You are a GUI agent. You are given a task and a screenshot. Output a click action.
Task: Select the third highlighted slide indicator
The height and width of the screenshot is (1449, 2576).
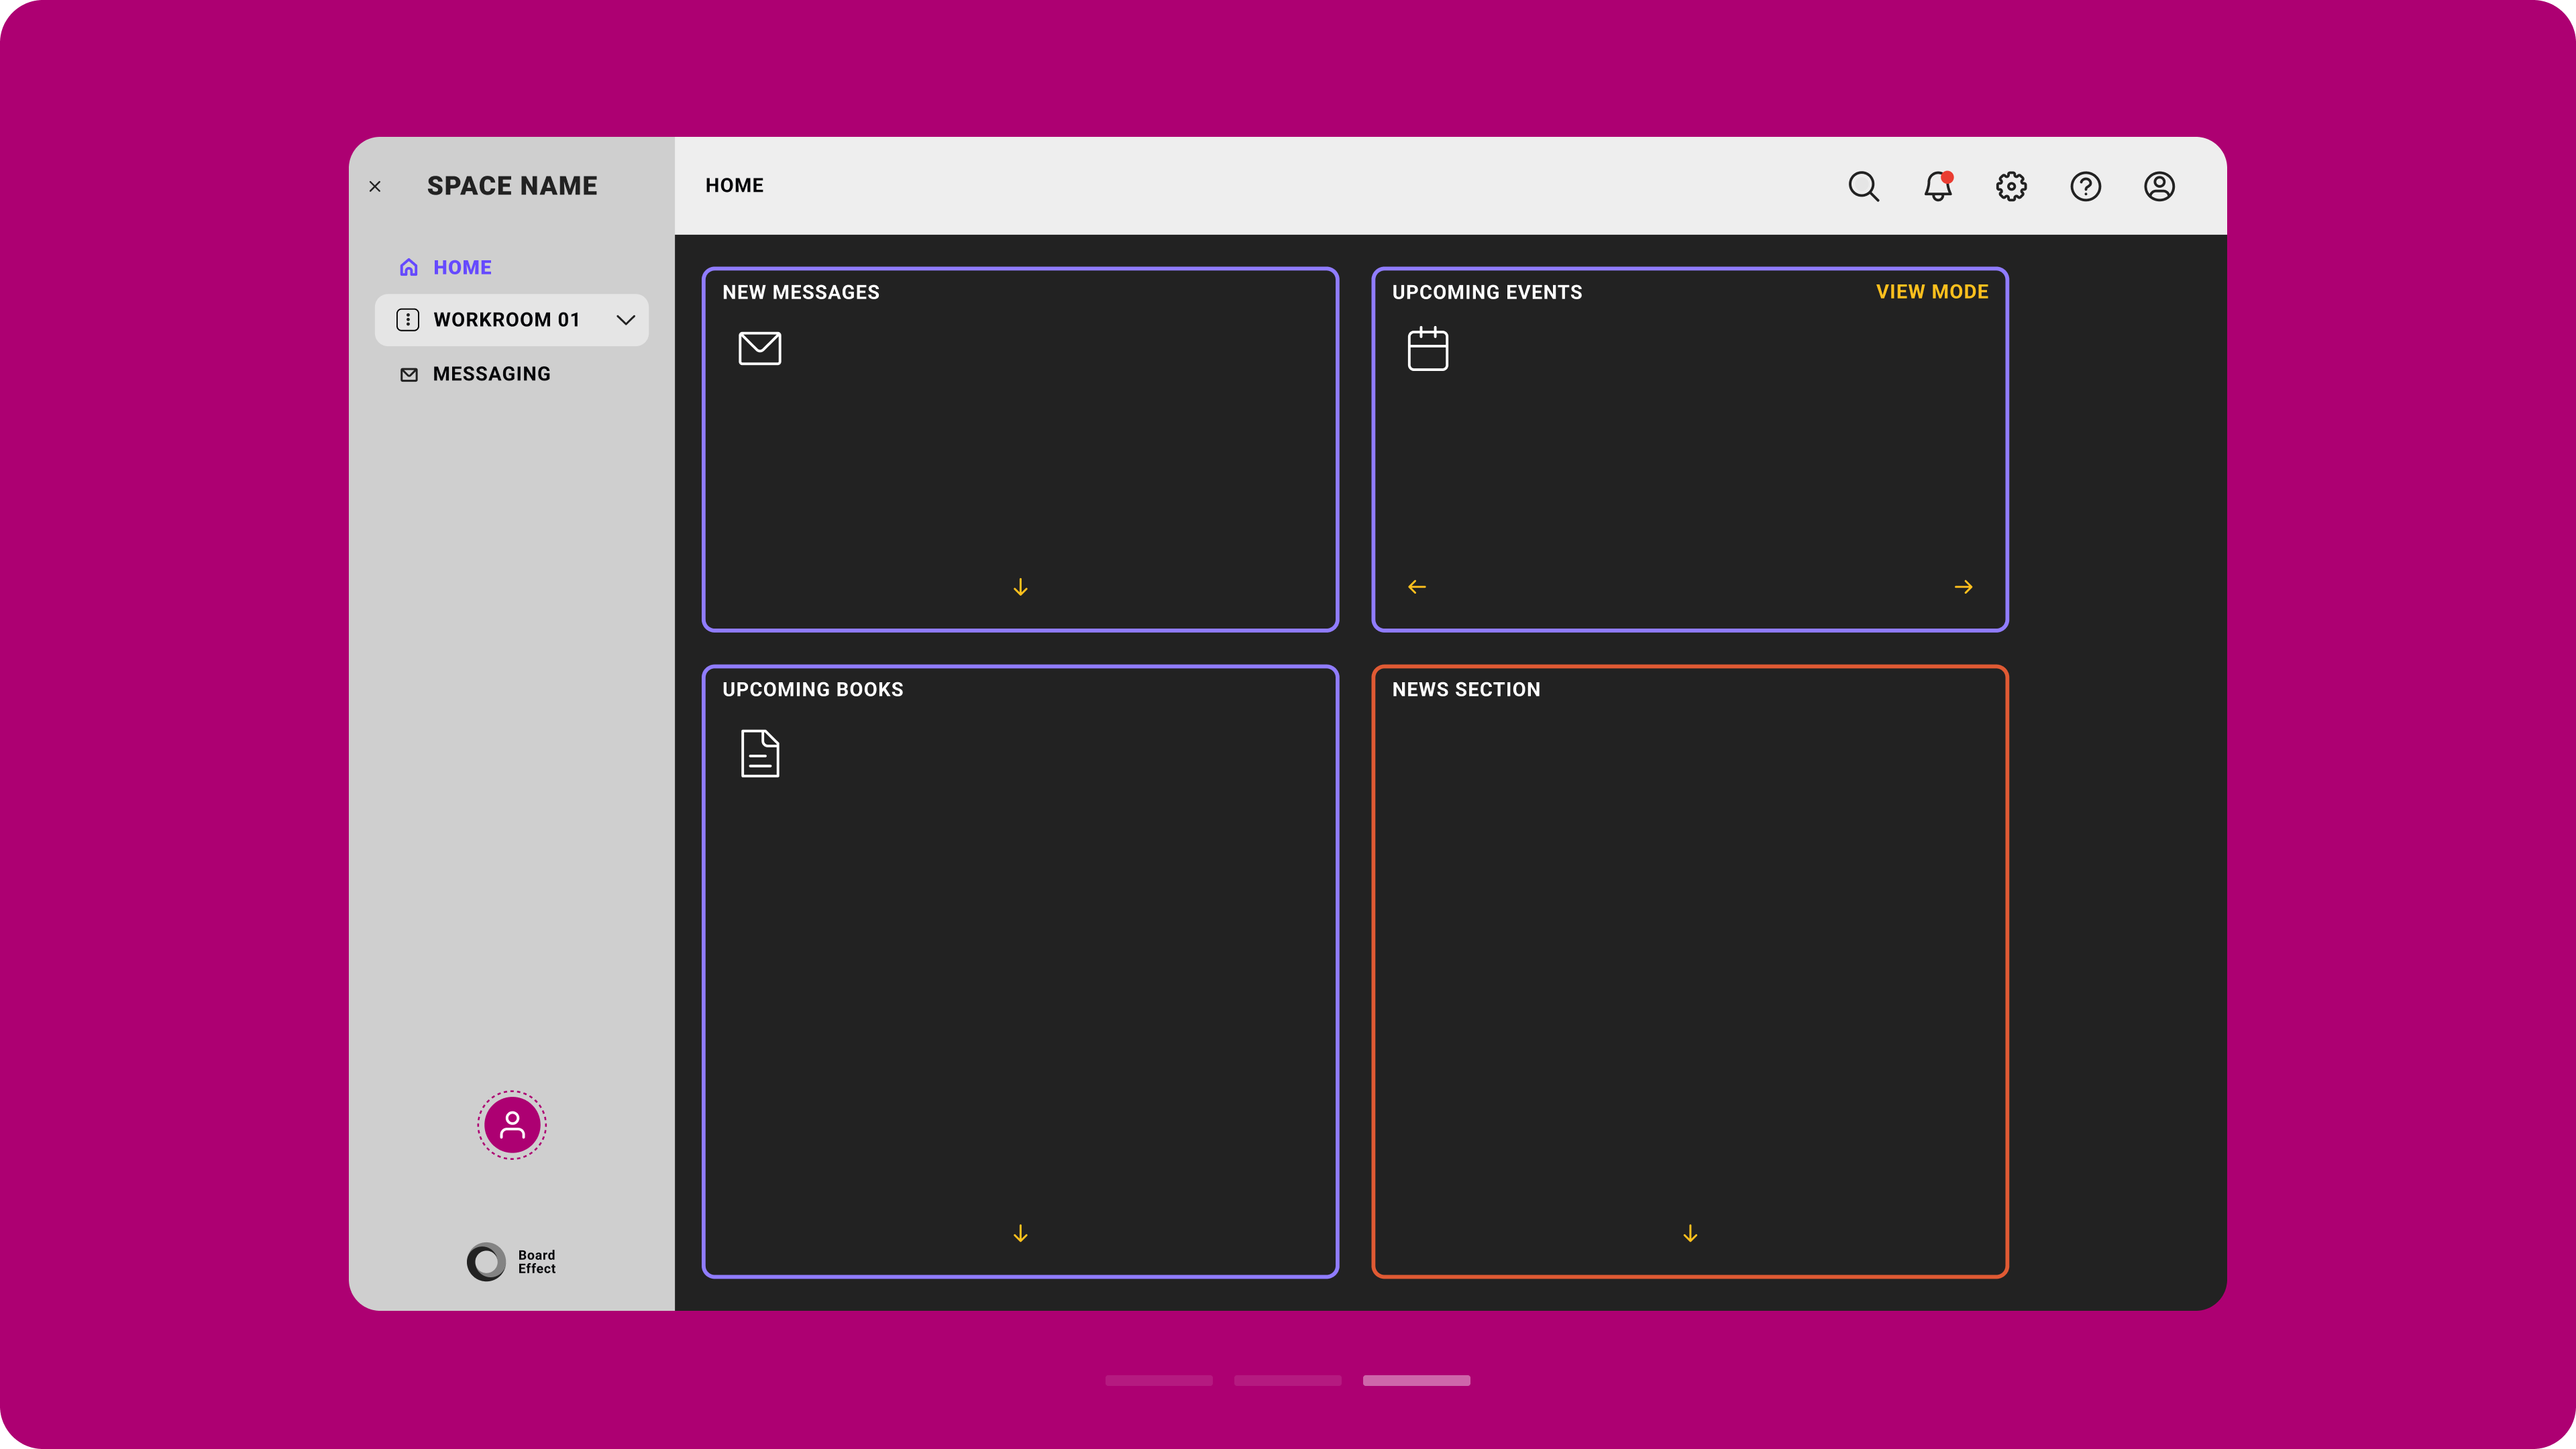pyautogui.click(x=1416, y=1380)
